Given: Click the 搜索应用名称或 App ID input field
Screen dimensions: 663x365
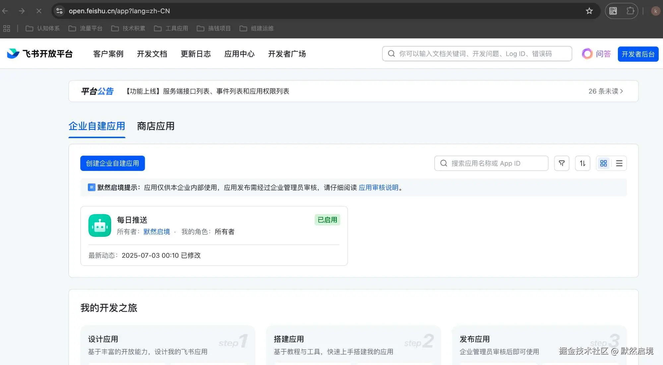Looking at the screenshot, I should [x=491, y=163].
